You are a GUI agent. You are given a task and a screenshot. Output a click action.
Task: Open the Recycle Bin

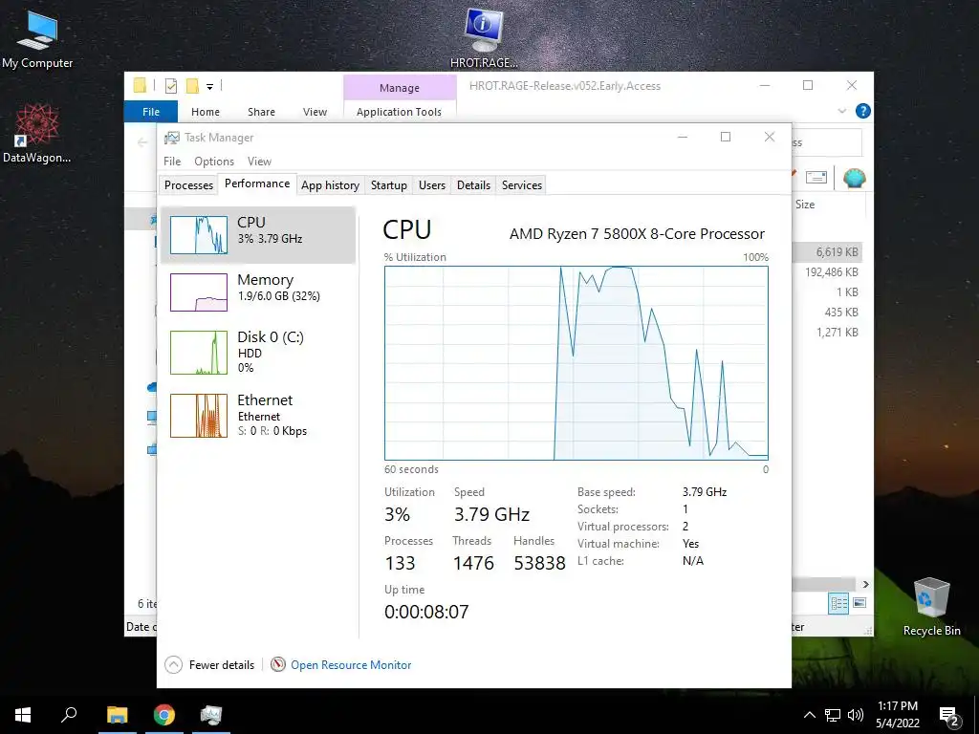pyautogui.click(x=931, y=607)
